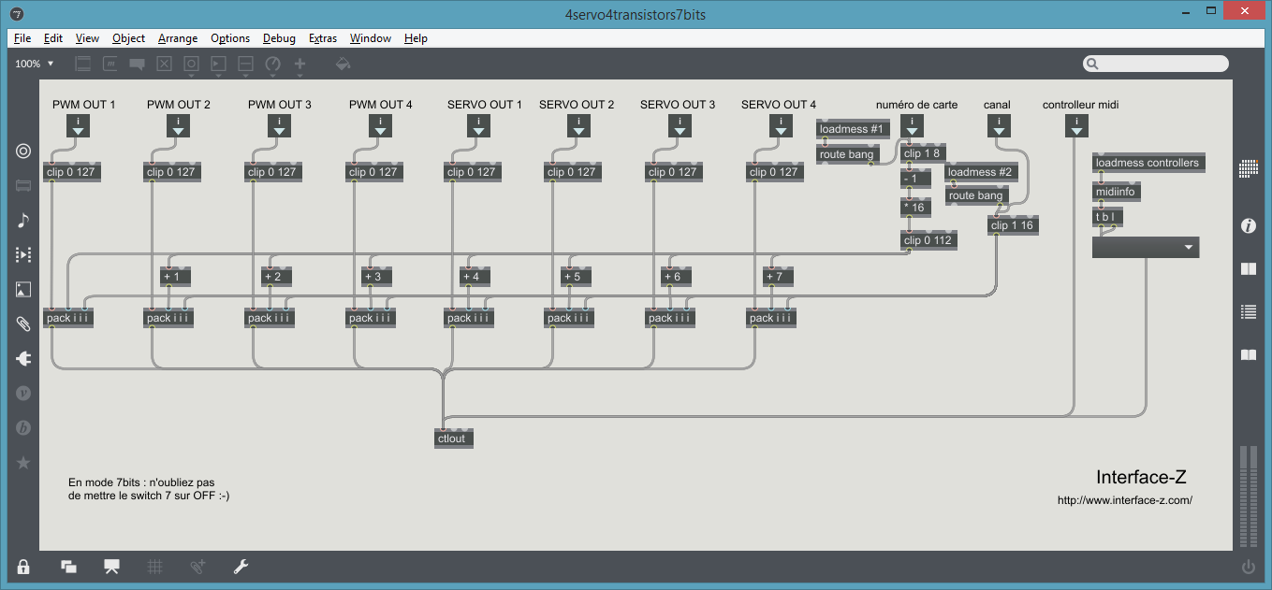Open the Arrange menu
This screenshot has width=1272, height=590.
(x=178, y=38)
